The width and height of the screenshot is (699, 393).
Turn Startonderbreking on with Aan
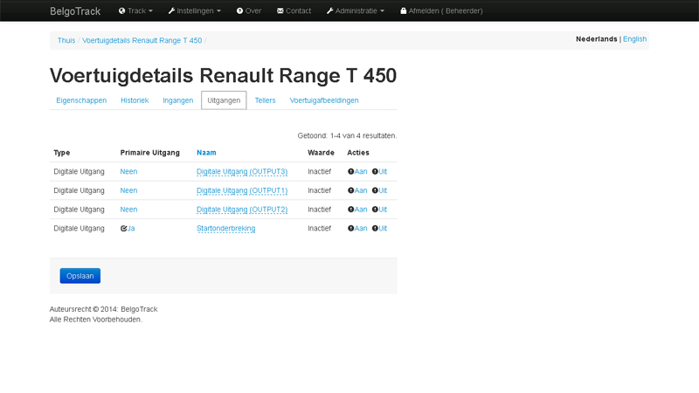[x=357, y=228]
